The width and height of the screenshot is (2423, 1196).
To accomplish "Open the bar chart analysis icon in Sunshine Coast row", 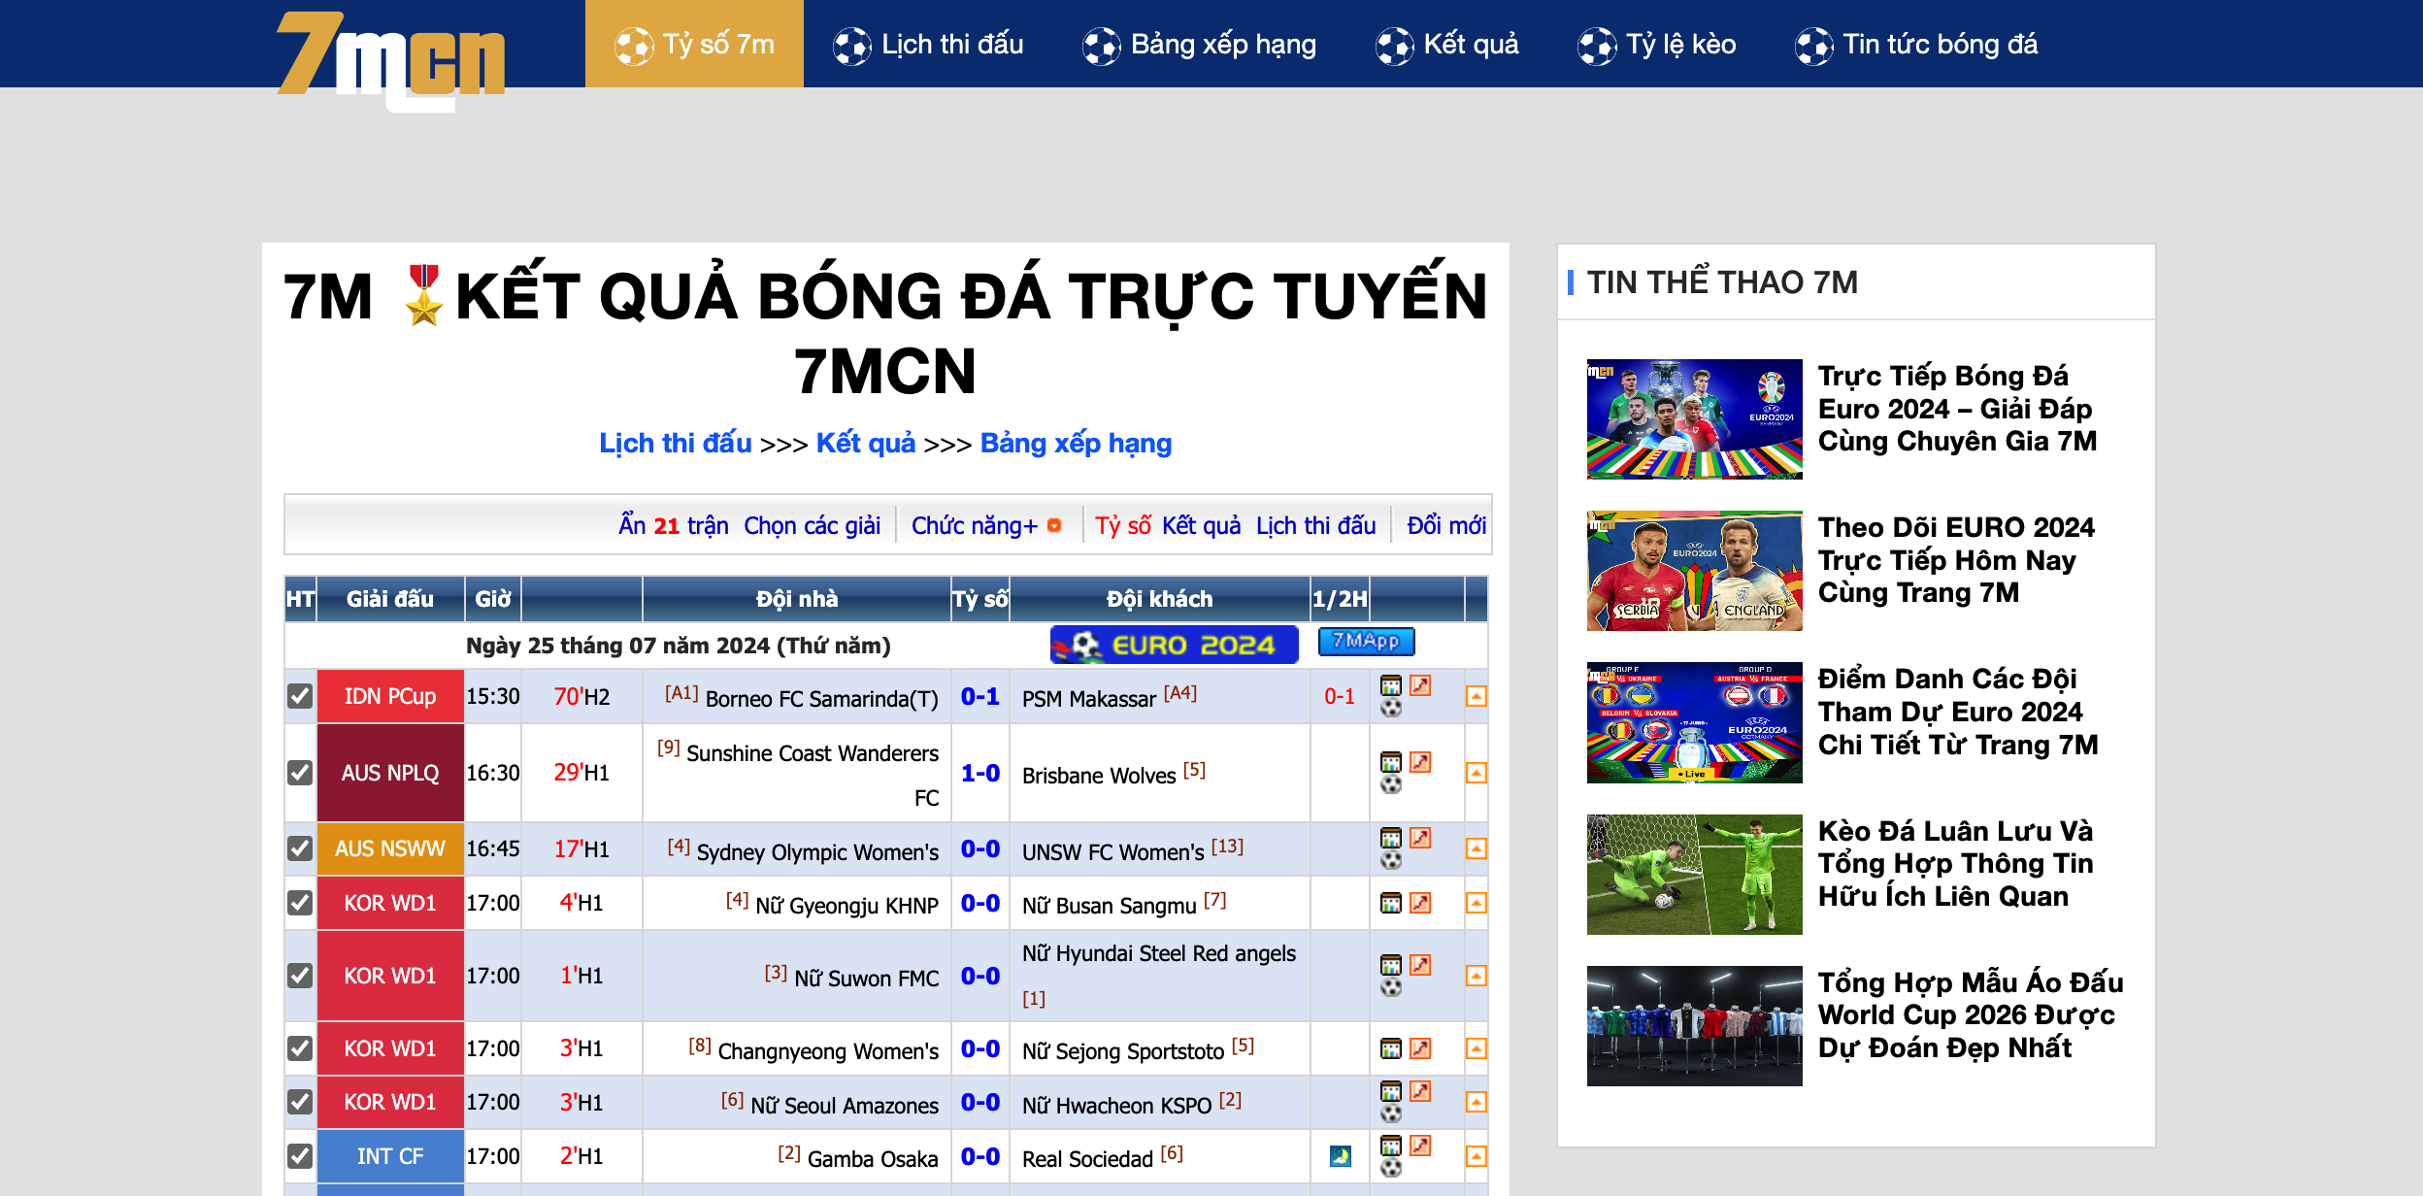I will coord(1389,759).
